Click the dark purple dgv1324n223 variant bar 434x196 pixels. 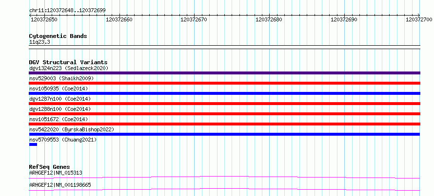(x=224, y=73)
